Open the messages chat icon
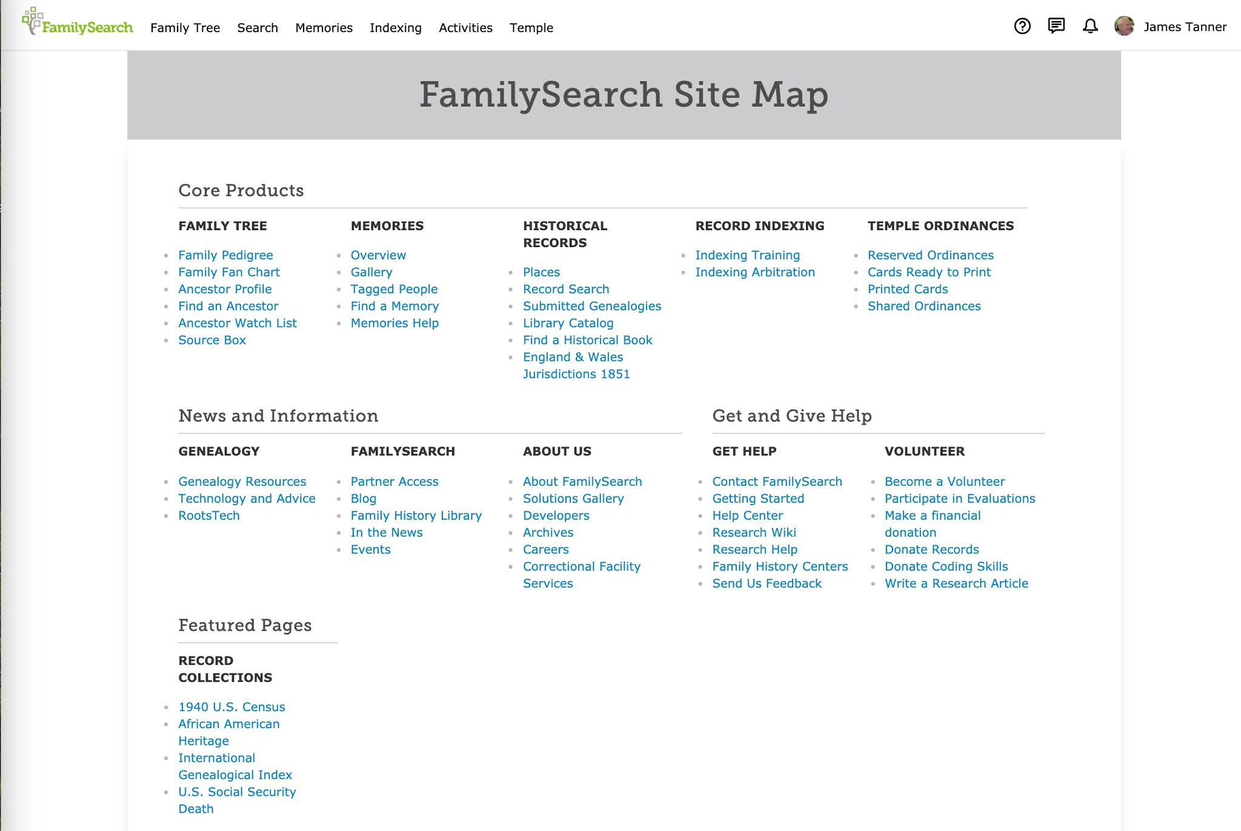This screenshot has width=1241, height=831. point(1057,27)
